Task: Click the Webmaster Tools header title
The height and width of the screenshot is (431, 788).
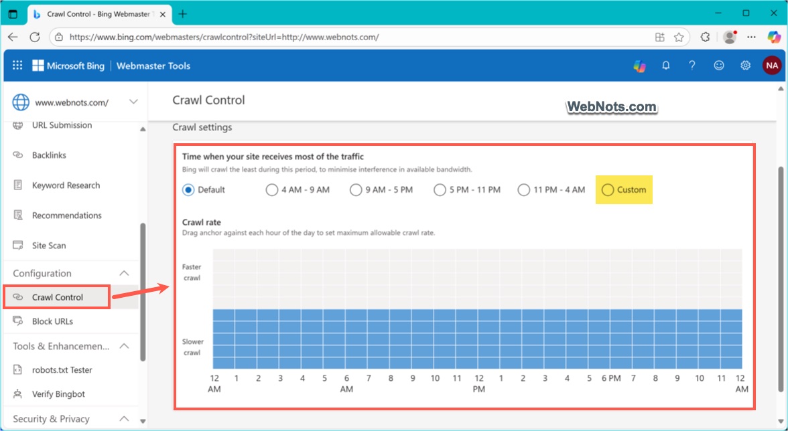Action: point(153,66)
